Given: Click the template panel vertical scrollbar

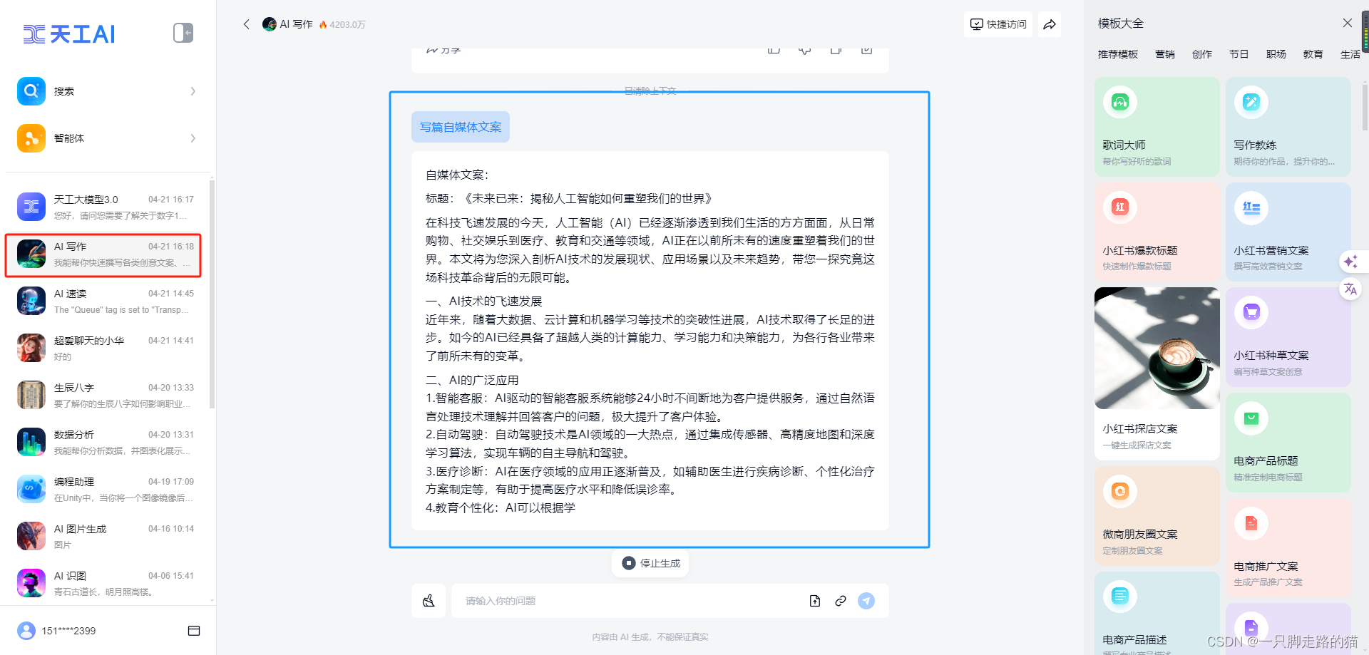Looking at the screenshot, I should pyautogui.click(x=1365, y=108).
